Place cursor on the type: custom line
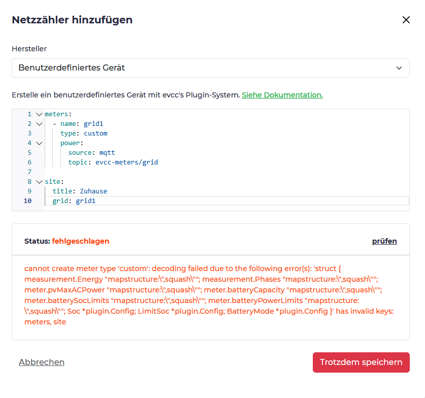The height and width of the screenshot is (398, 425). (84, 134)
